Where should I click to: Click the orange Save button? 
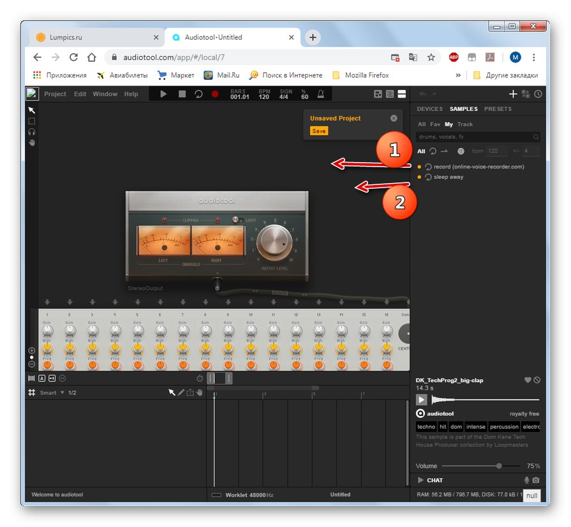click(x=318, y=131)
